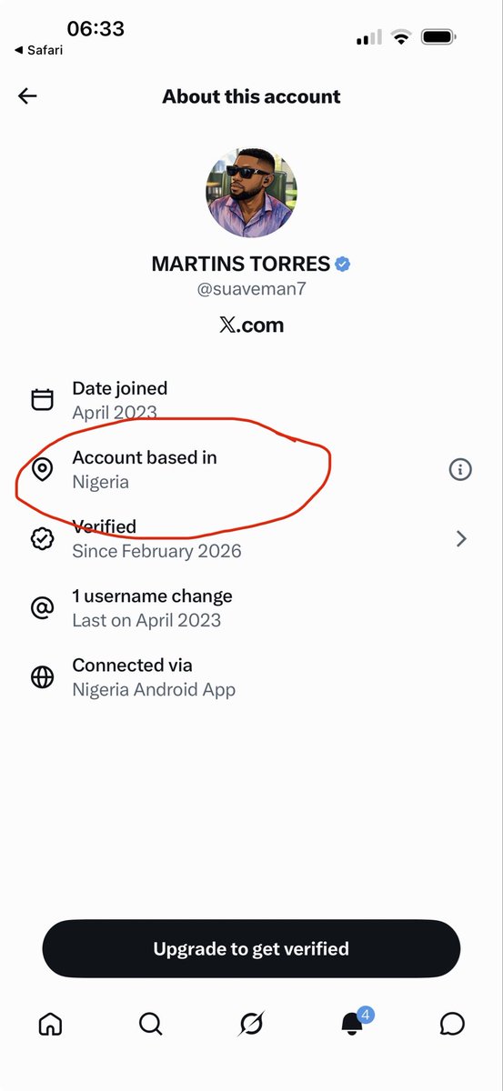Open the Verified Since February 2026 row

click(x=251, y=539)
